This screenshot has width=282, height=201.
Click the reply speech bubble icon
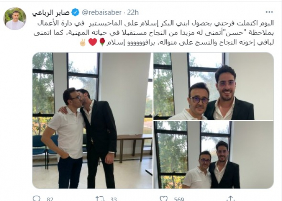(x=37, y=199)
